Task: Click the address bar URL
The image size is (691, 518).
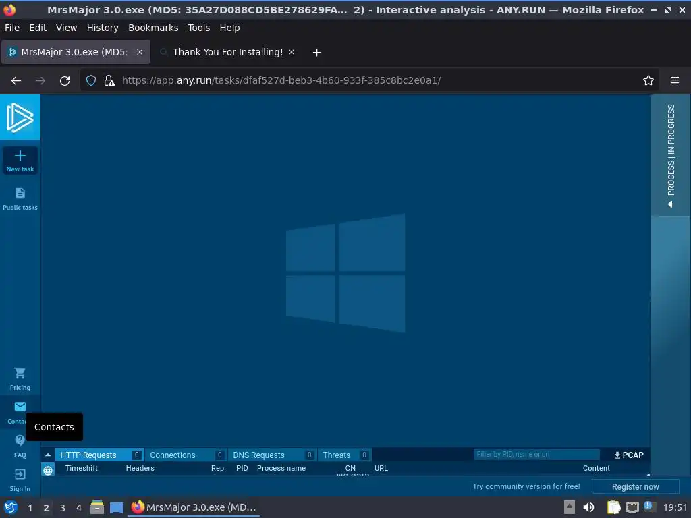Action: [x=281, y=81]
